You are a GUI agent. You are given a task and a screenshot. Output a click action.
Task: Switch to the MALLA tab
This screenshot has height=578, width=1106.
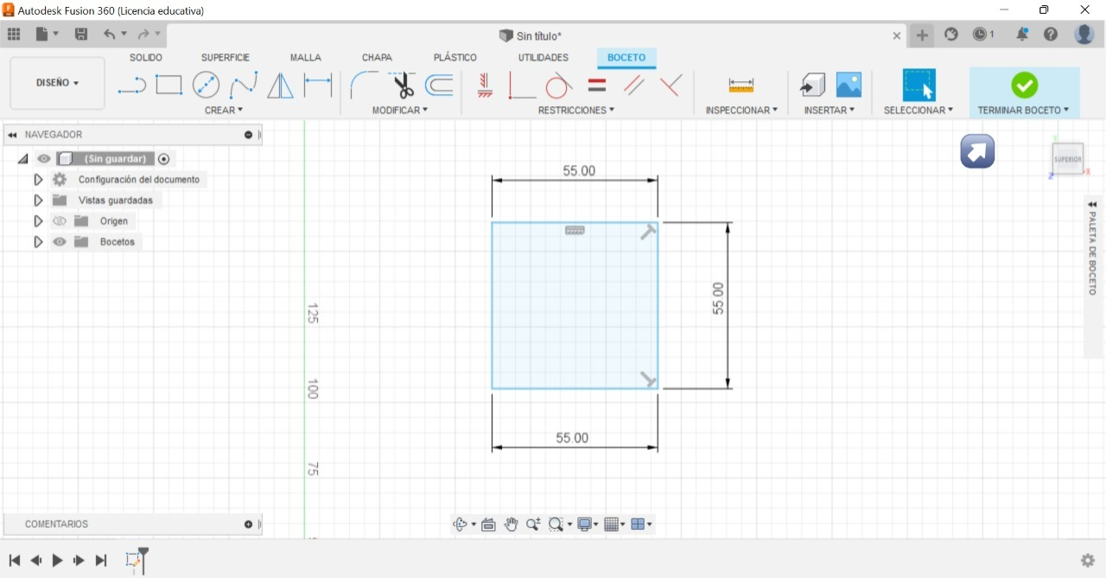pyautogui.click(x=306, y=58)
